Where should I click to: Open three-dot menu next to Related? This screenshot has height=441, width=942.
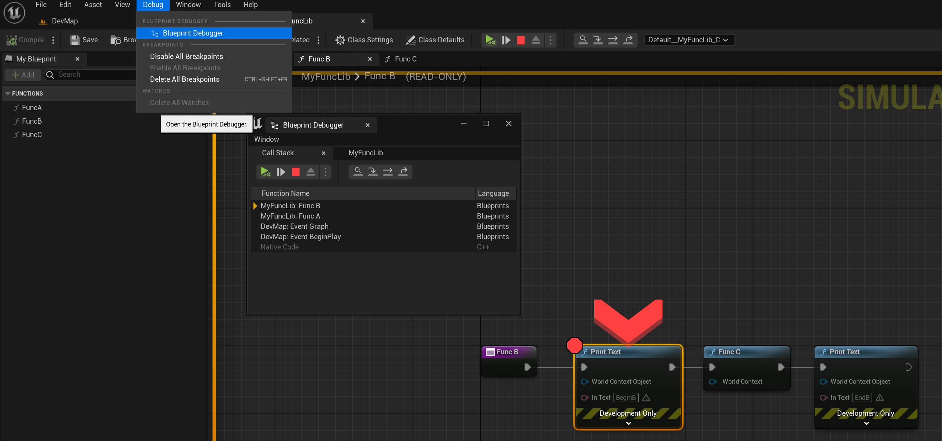point(319,40)
